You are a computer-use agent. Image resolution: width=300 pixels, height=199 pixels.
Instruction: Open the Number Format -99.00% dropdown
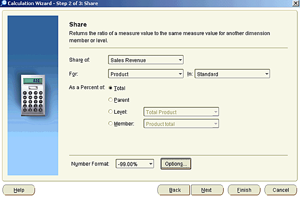(x=134, y=164)
